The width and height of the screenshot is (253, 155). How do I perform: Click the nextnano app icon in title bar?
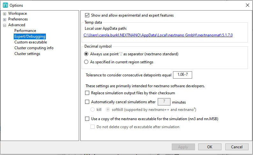coord(5,5)
